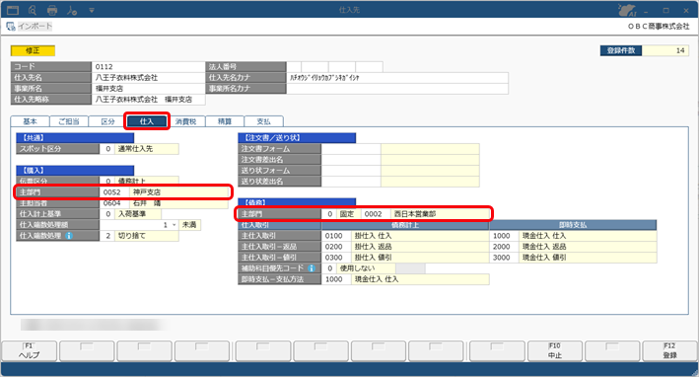Click the 通常仕入先 text
This screenshot has height=377, width=699.
tap(135, 149)
